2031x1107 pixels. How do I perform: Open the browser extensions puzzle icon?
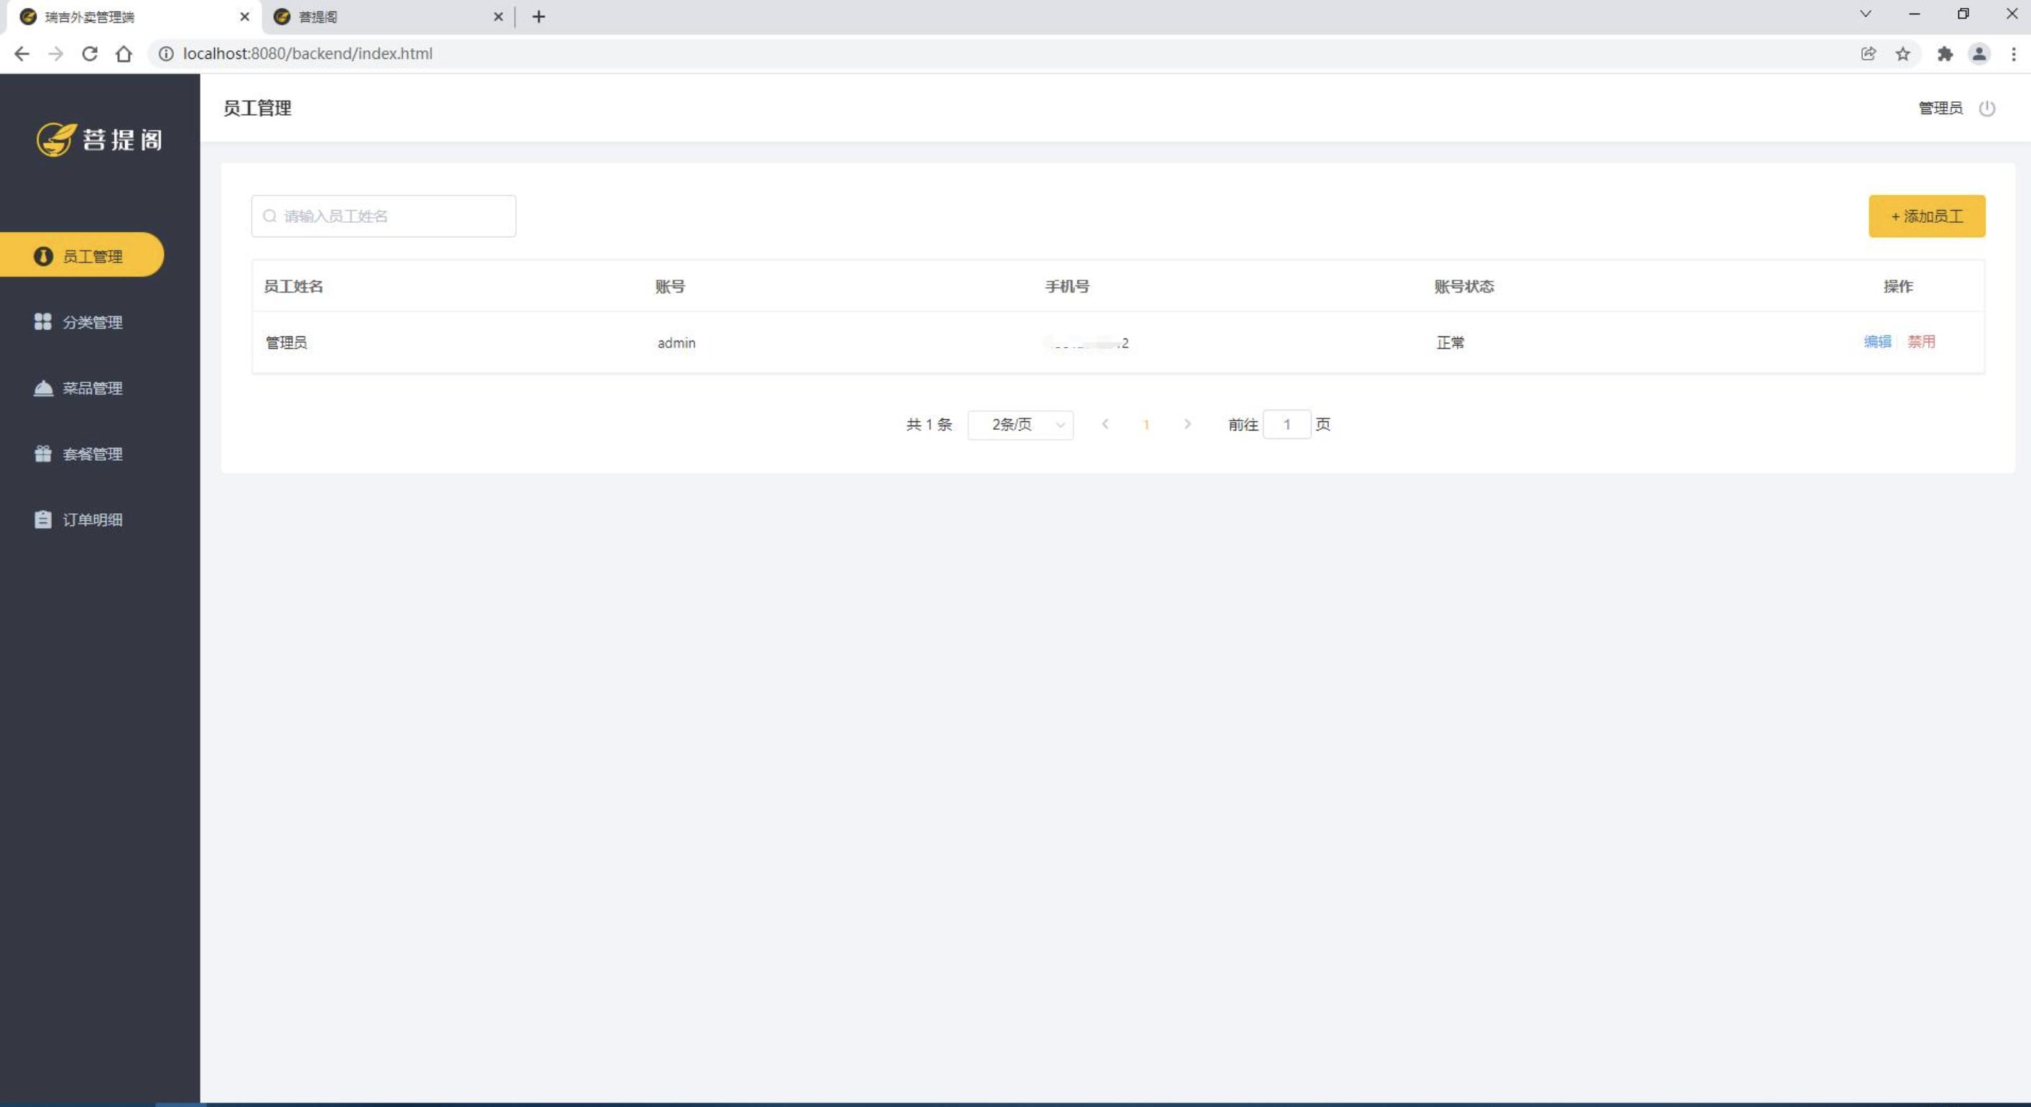click(x=1945, y=54)
